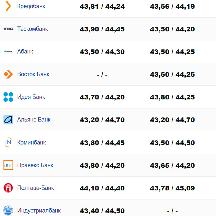Image resolution: width=216 pixels, height=216 pixels.
Task: Open the Таскомбанк bank link
Action: pyautogui.click(x=32, y=29)
